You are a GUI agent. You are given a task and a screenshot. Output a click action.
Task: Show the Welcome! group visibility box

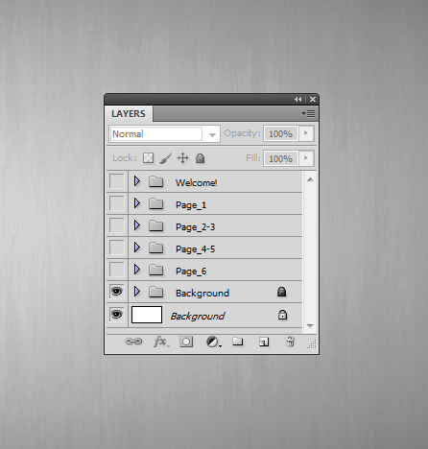tap(117, 181)
